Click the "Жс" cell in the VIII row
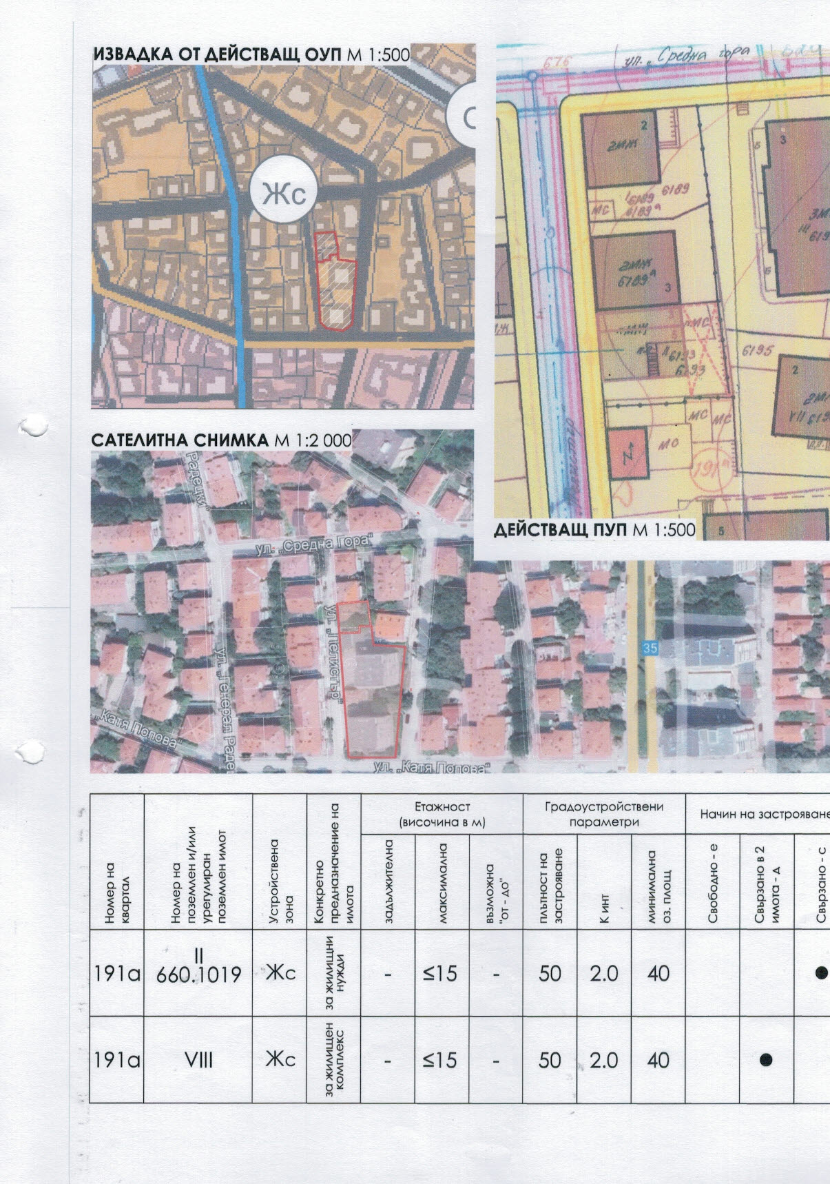 281,1059
